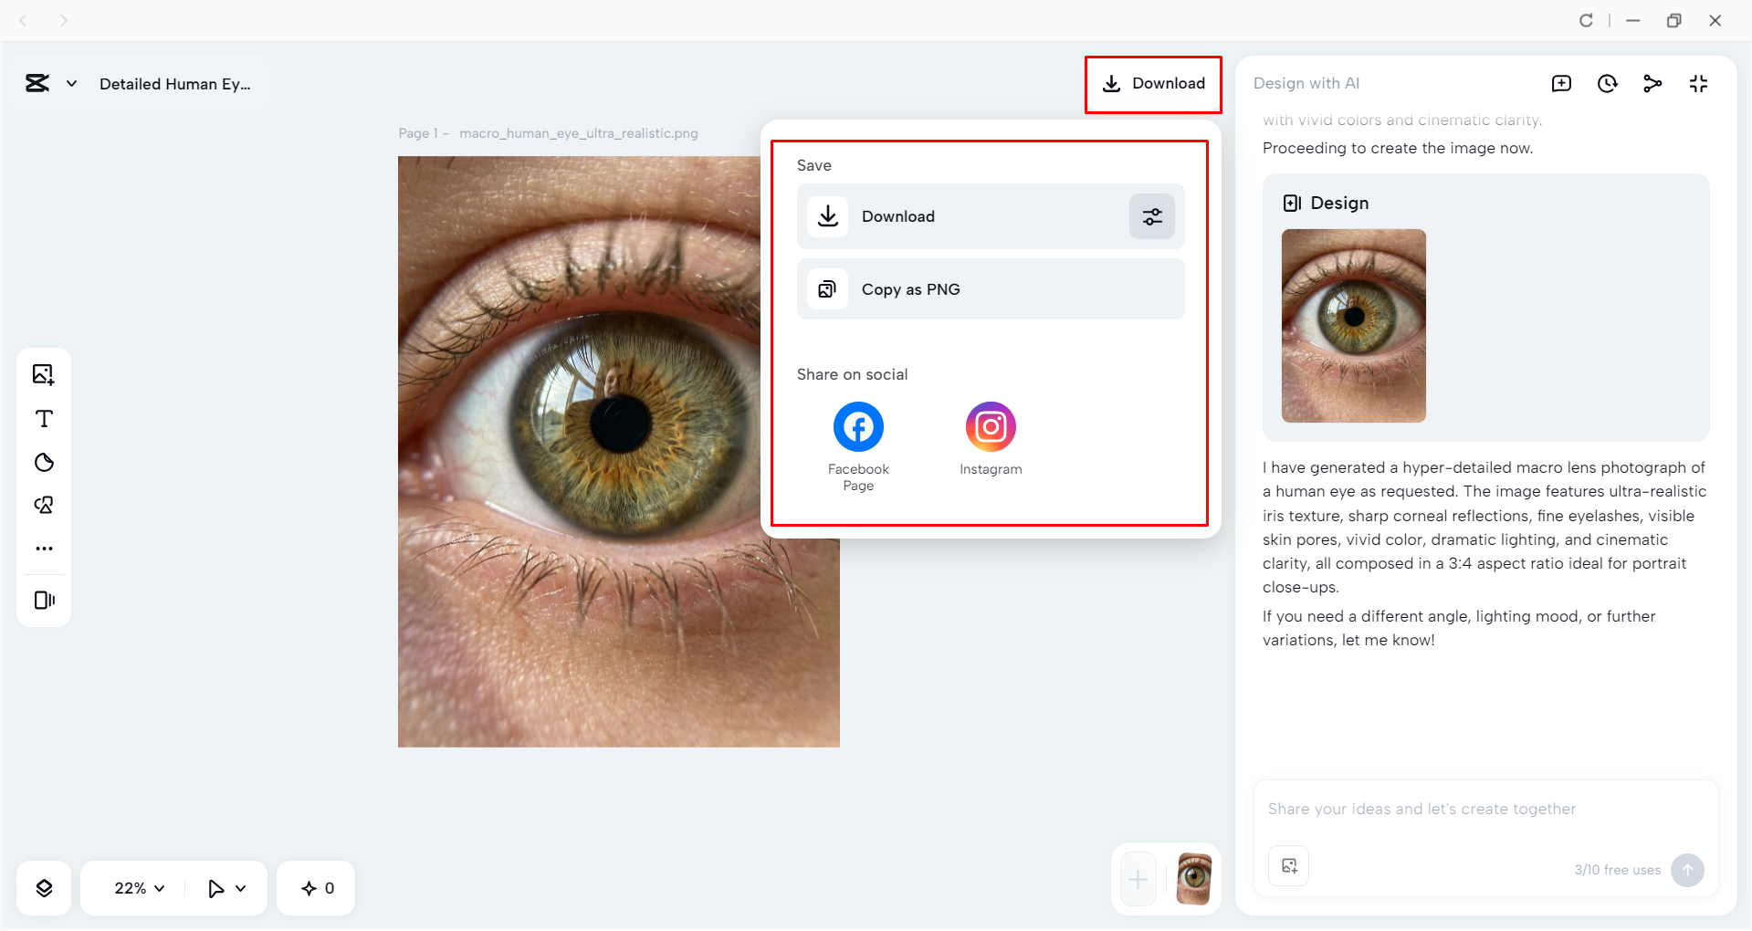Open the CapCut logo menu
Screen dimensions: 1752x931
(x=37, y=84)
